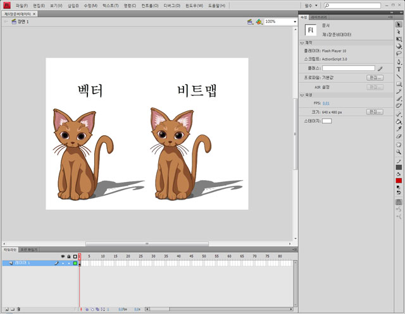Image resolution: width=405 pixels, height=314 pixels.
Task: Open the 파일(F) menu
Action: (22, 5)
